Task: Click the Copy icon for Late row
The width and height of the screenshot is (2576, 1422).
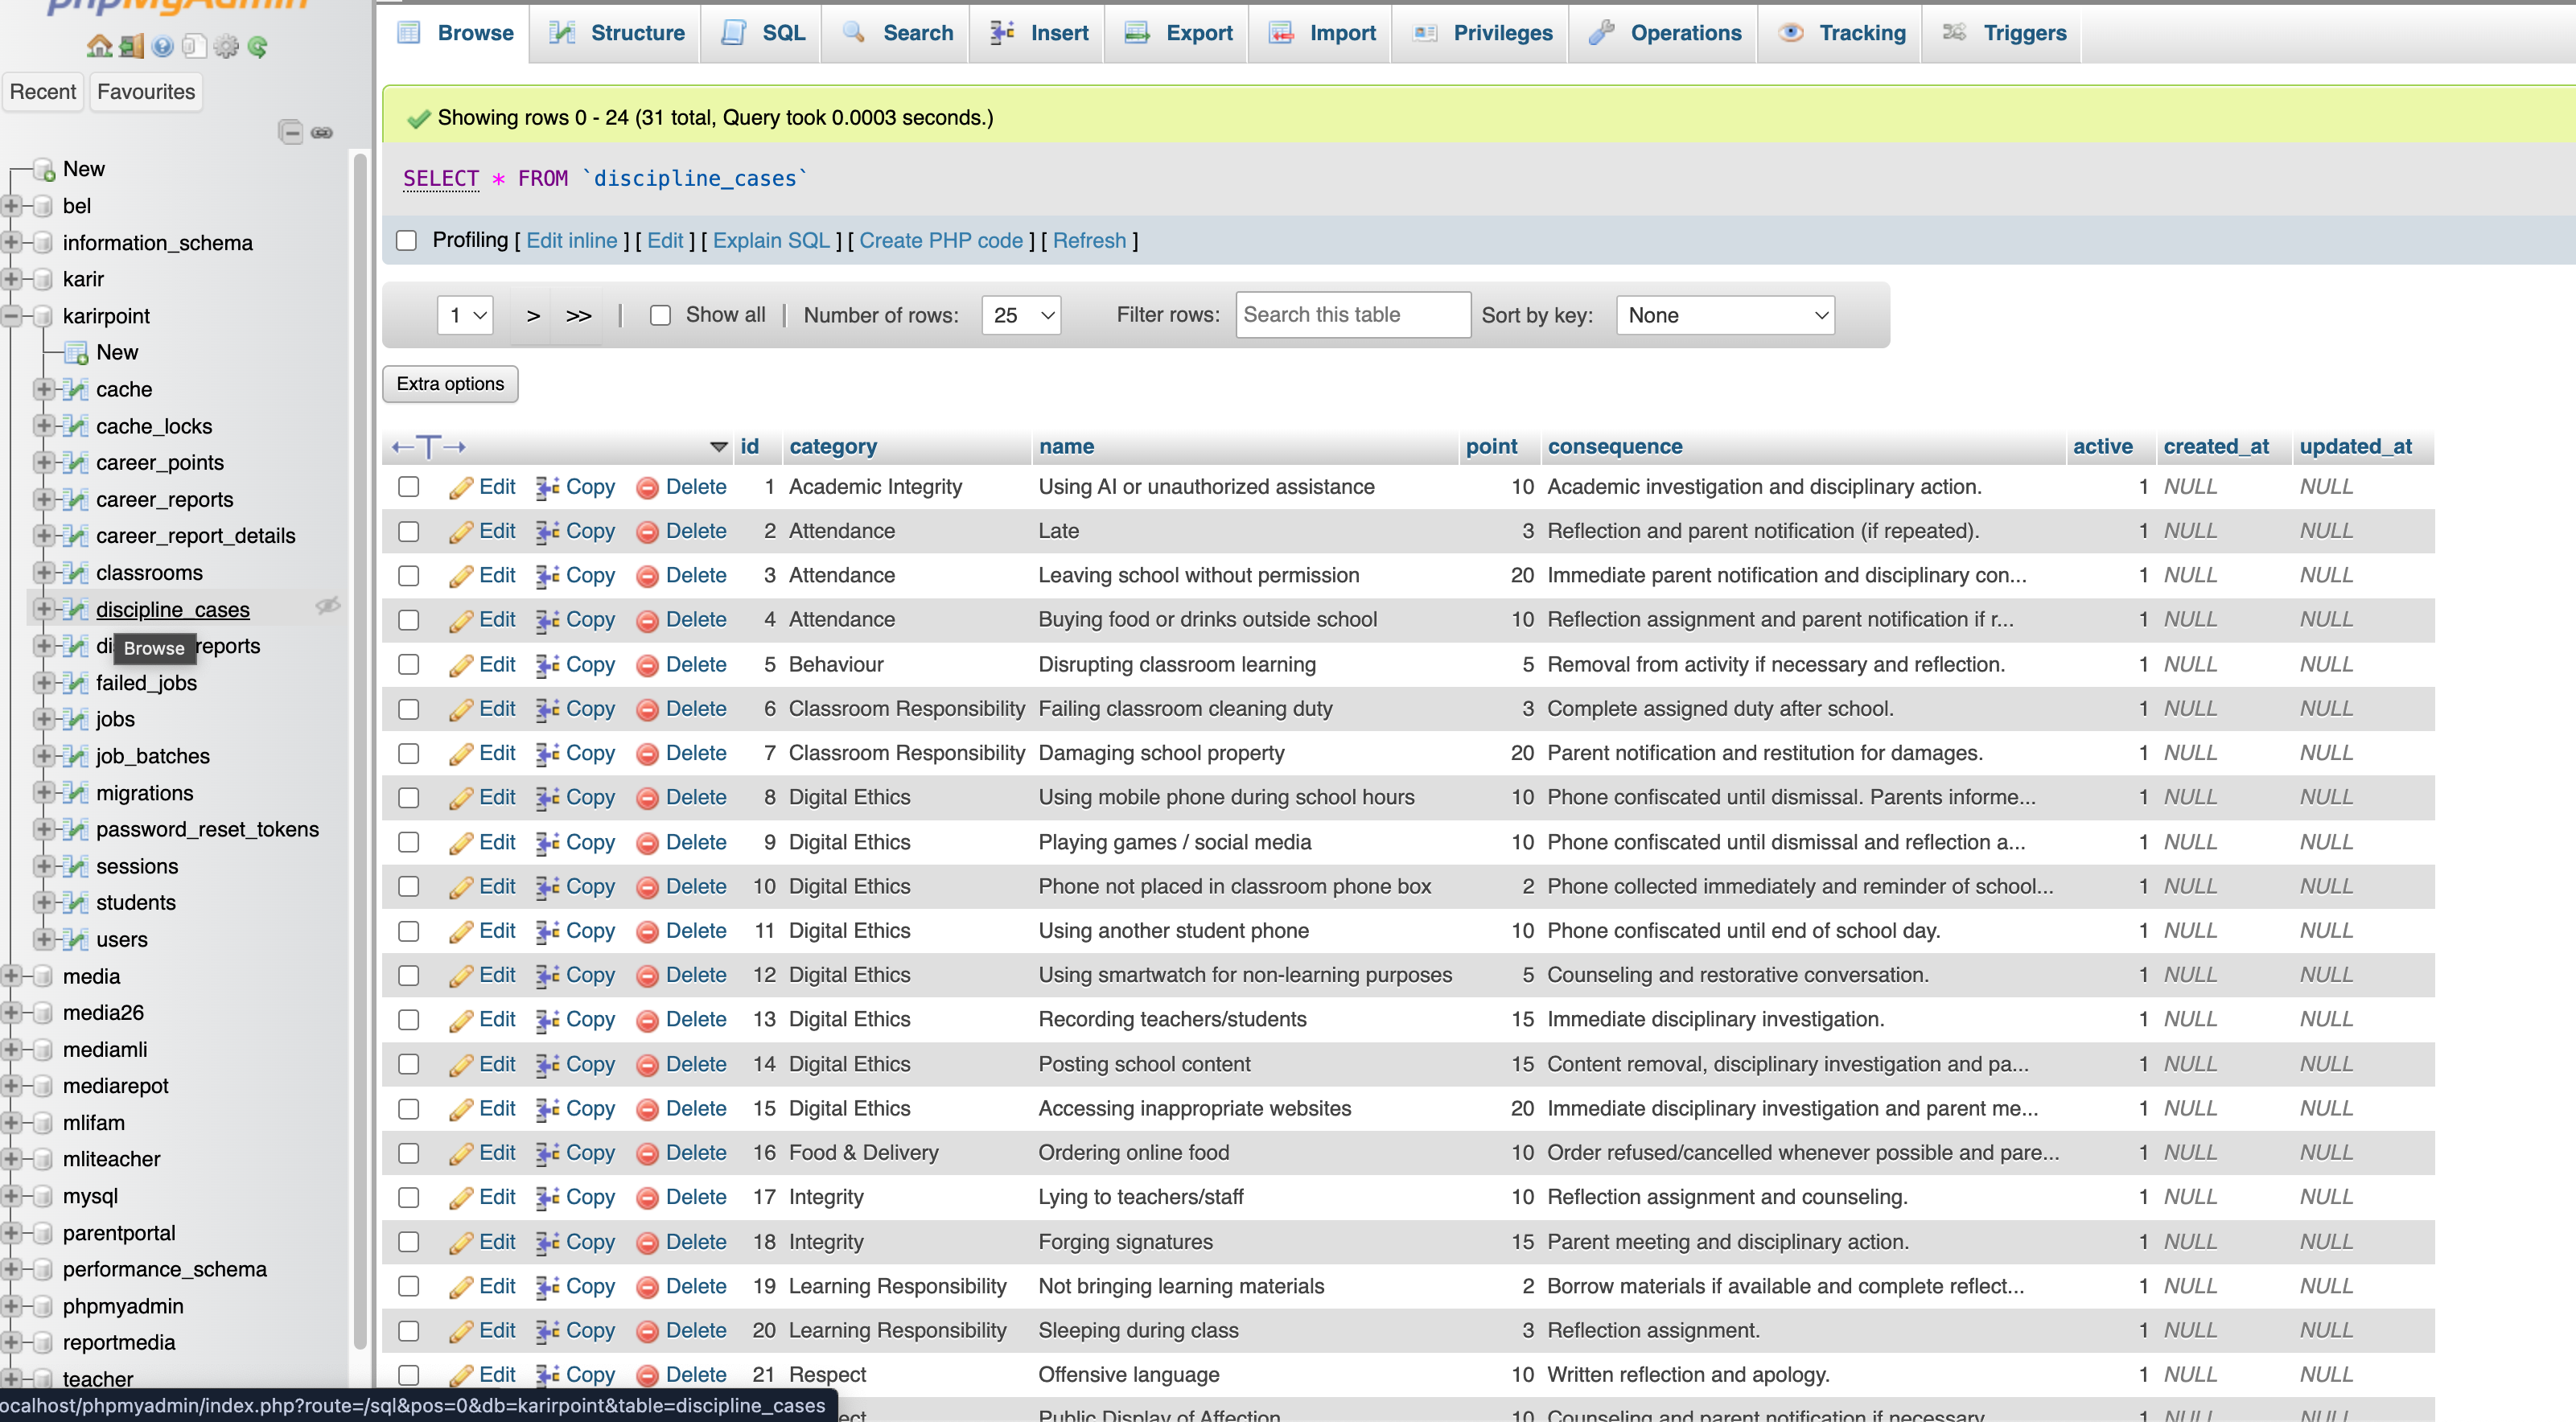Action: 547,531
